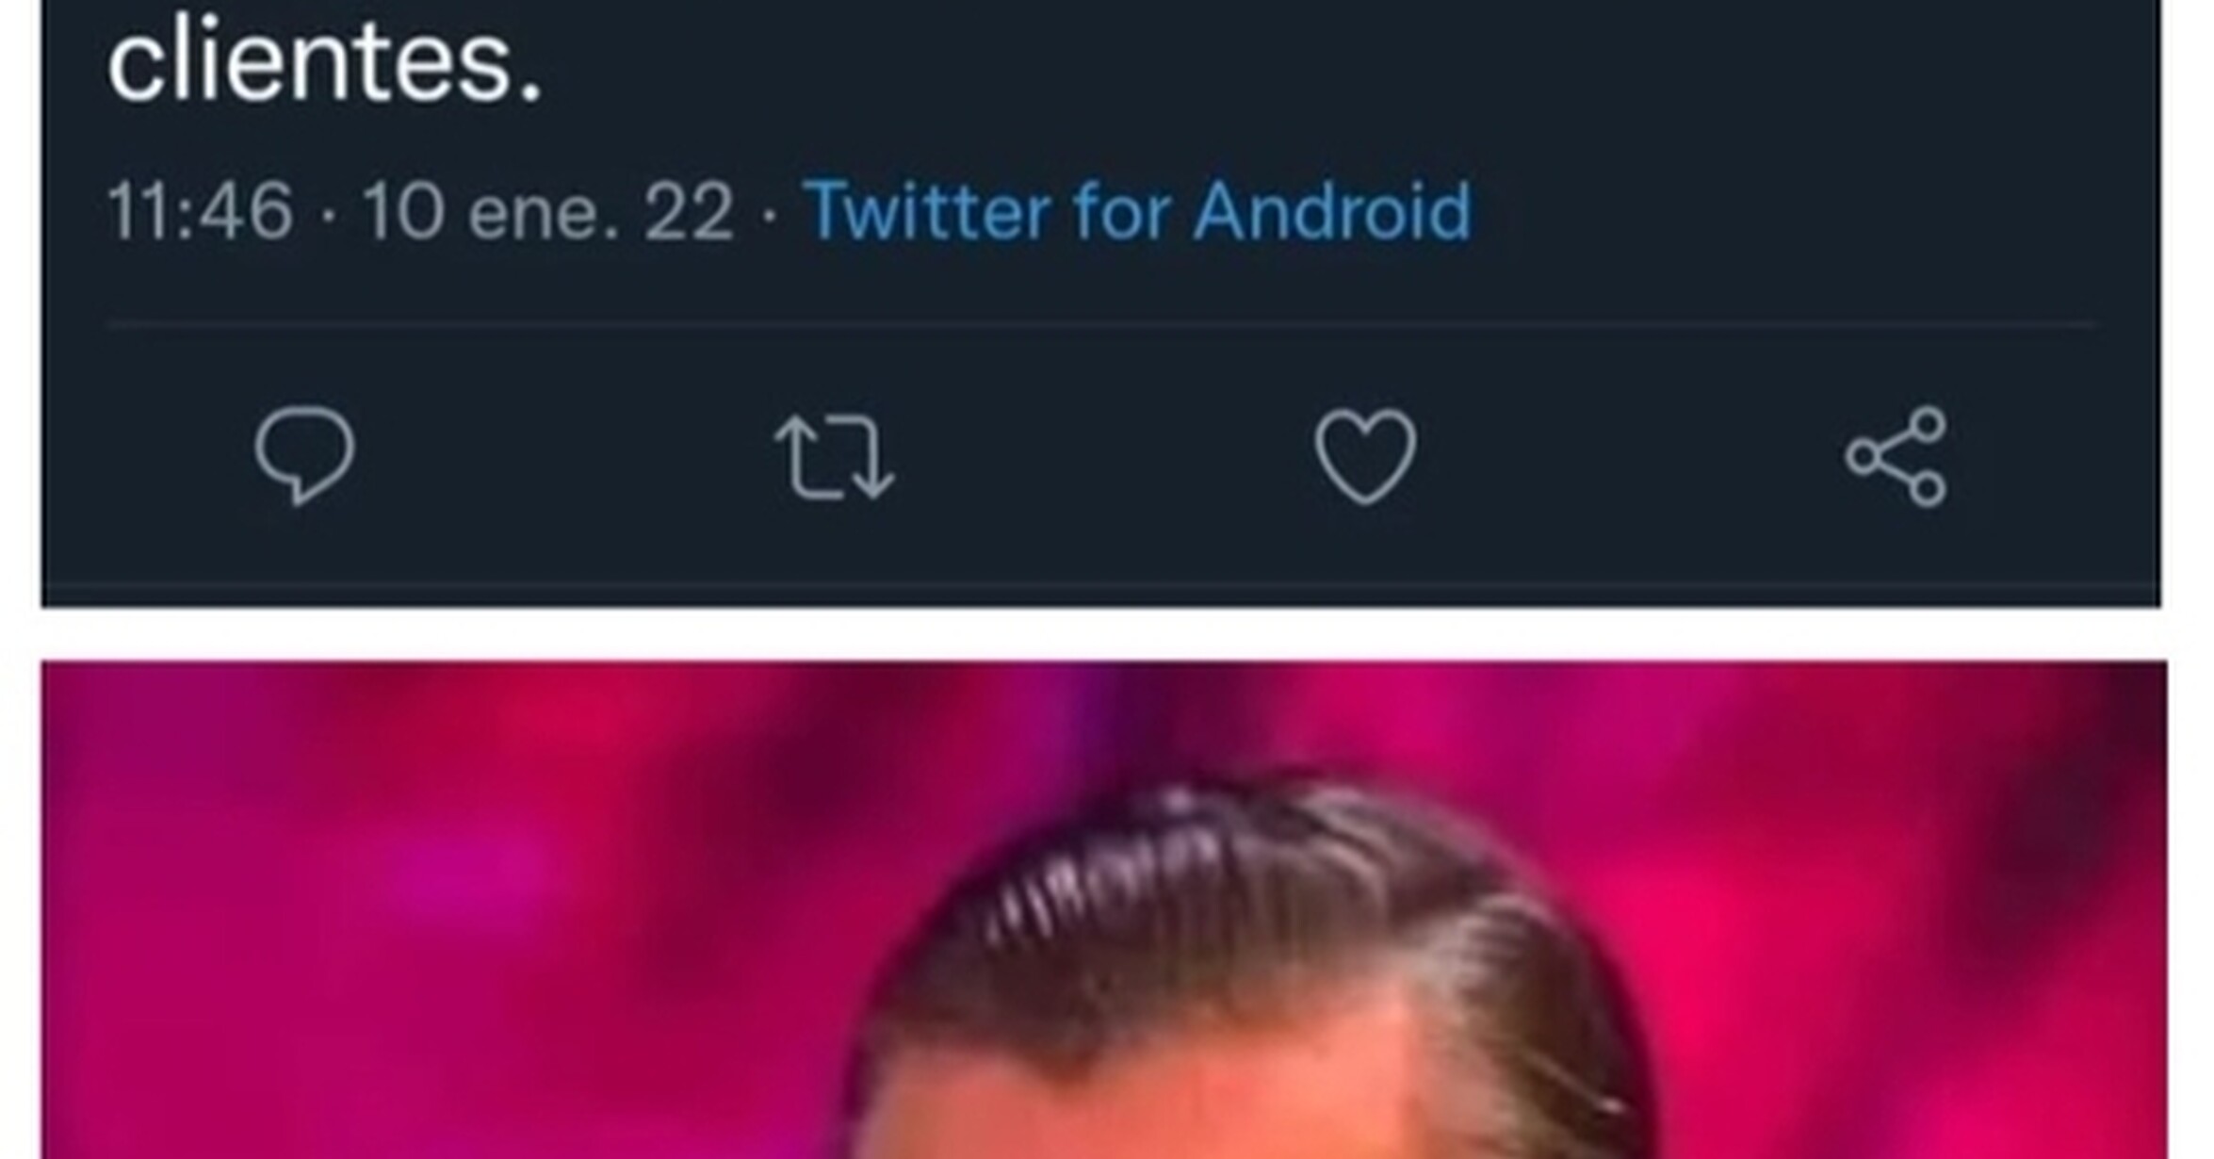2214x1159 pixels.
Task: Click the 11:46 tweet time
Action: 200,211
